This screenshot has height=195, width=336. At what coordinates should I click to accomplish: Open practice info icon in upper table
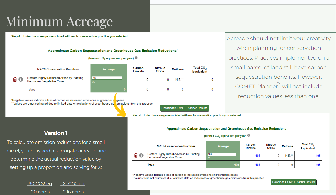(x=21, y=79)
